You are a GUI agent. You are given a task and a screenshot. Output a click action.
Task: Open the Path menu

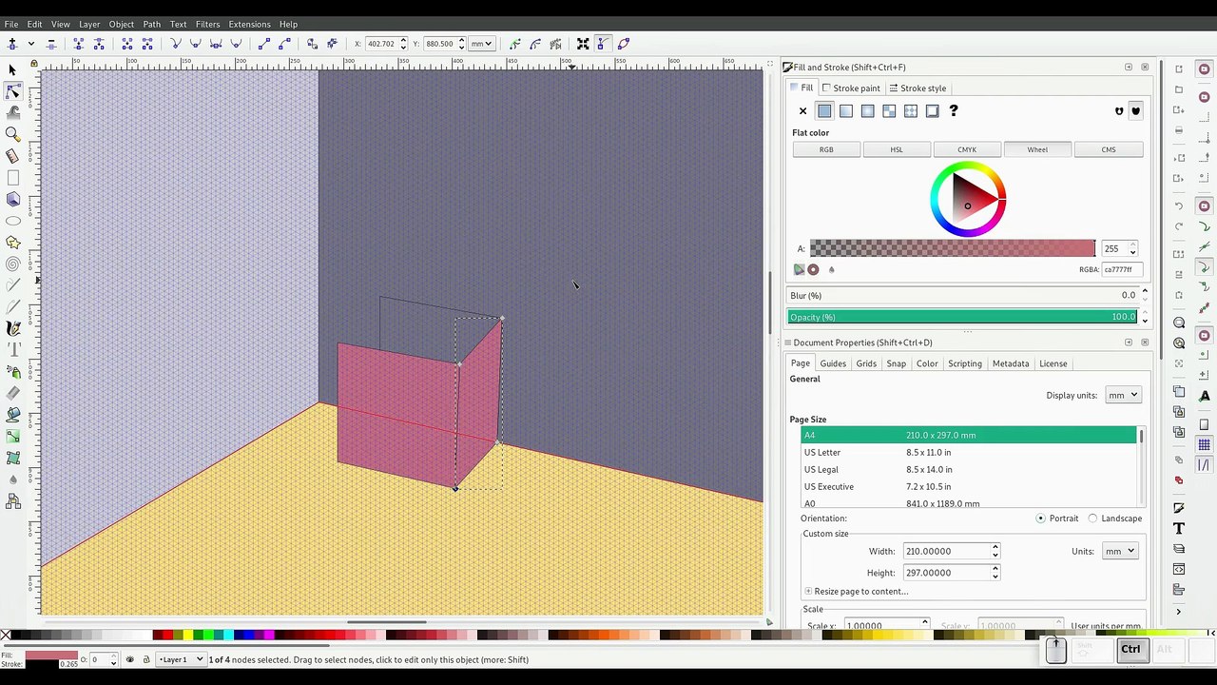click(151, 24)
